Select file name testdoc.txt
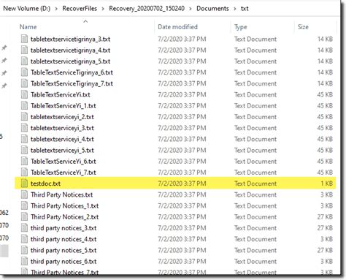The height and width of the screenshot is (280, 346). click(x=45, y=183)
